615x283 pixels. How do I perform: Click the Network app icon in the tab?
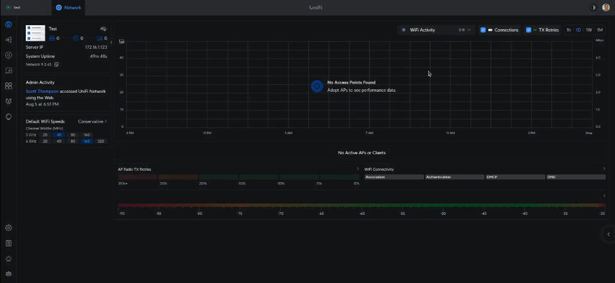click(x=59, y=7)
